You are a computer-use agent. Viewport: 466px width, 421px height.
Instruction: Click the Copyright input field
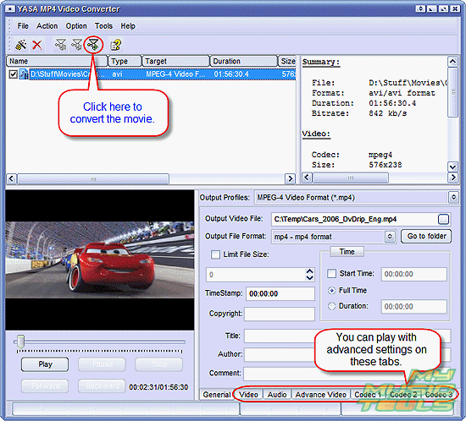click(280, 314)
